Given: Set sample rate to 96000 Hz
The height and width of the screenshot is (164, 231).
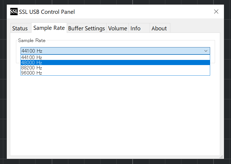Looking at the screenshot, I should 115,73.
